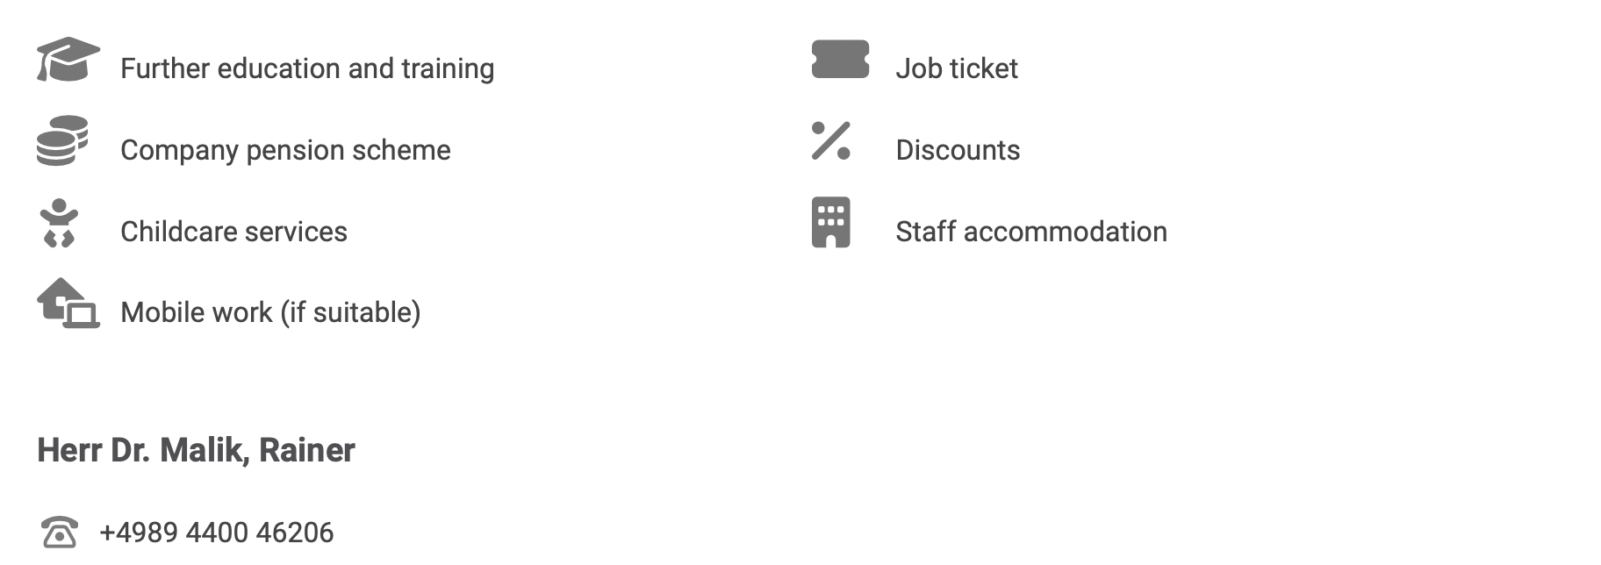
Task: Click the building accommodation icon
Action: (831, 222)
